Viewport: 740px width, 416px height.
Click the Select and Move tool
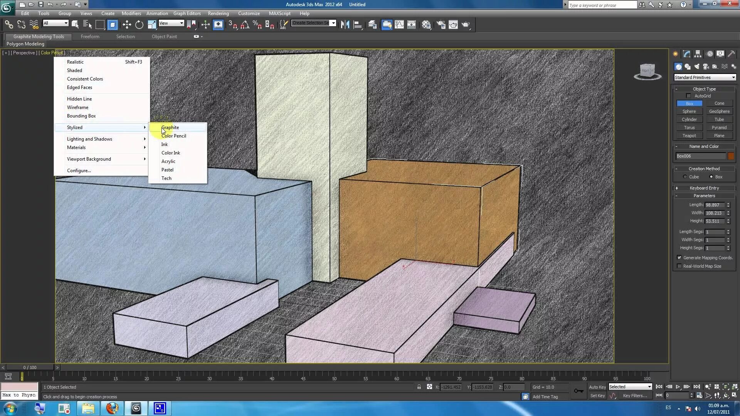pos(127,25)
